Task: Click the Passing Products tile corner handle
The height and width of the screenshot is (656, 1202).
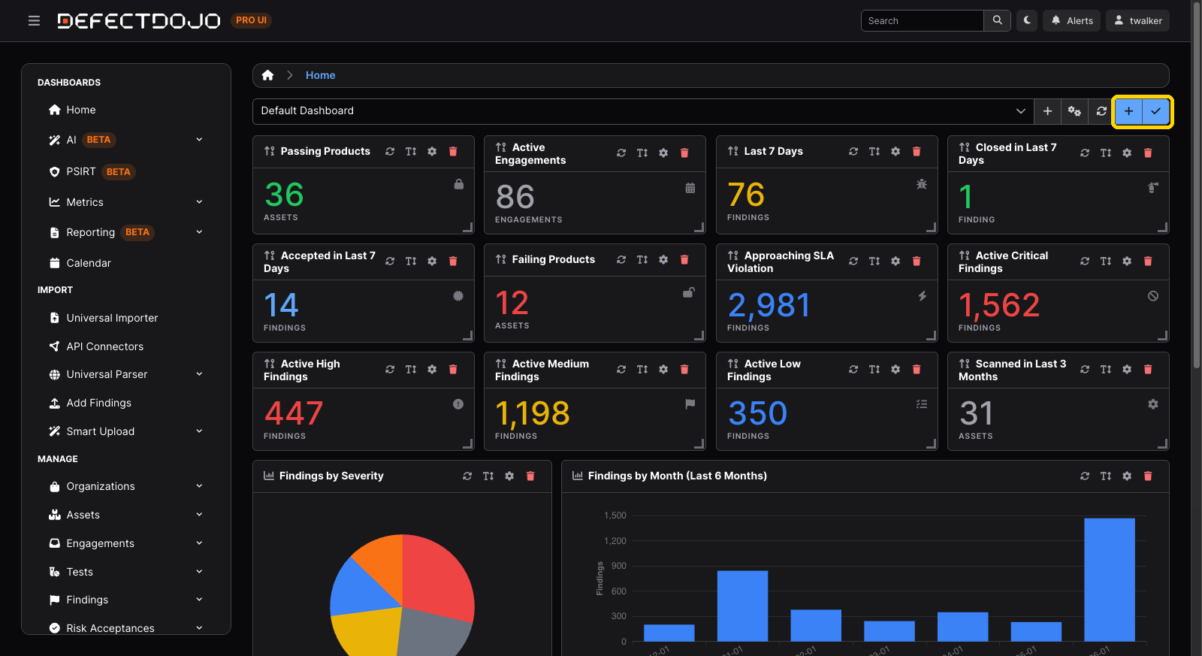Action: [467, 227]
